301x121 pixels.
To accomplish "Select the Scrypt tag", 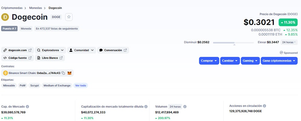I will [x=35, y=86].
